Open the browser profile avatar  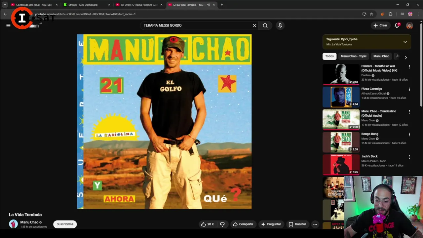pos(410,14)
